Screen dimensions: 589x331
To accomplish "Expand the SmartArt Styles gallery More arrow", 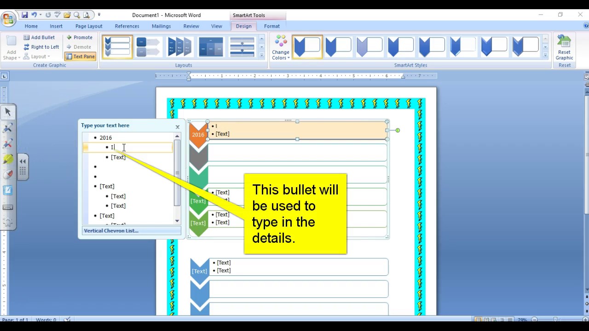I will pyautogui.click(x=545, y=55).
